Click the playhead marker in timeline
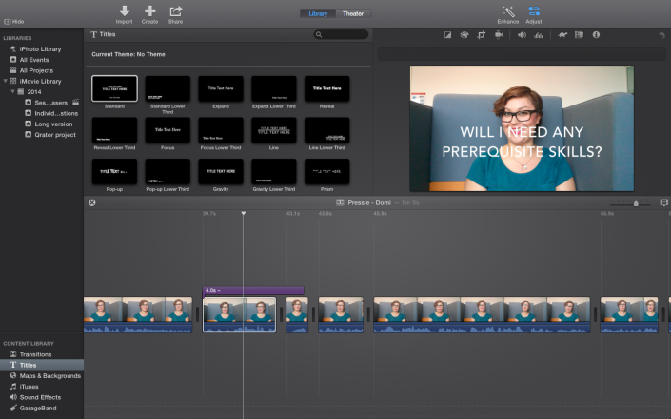The height and width of the screenshot is (419, 671). click(x=244, y=213)
